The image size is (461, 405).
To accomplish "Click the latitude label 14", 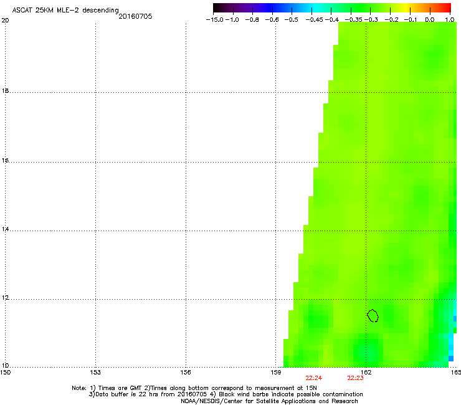I will 5,229.
